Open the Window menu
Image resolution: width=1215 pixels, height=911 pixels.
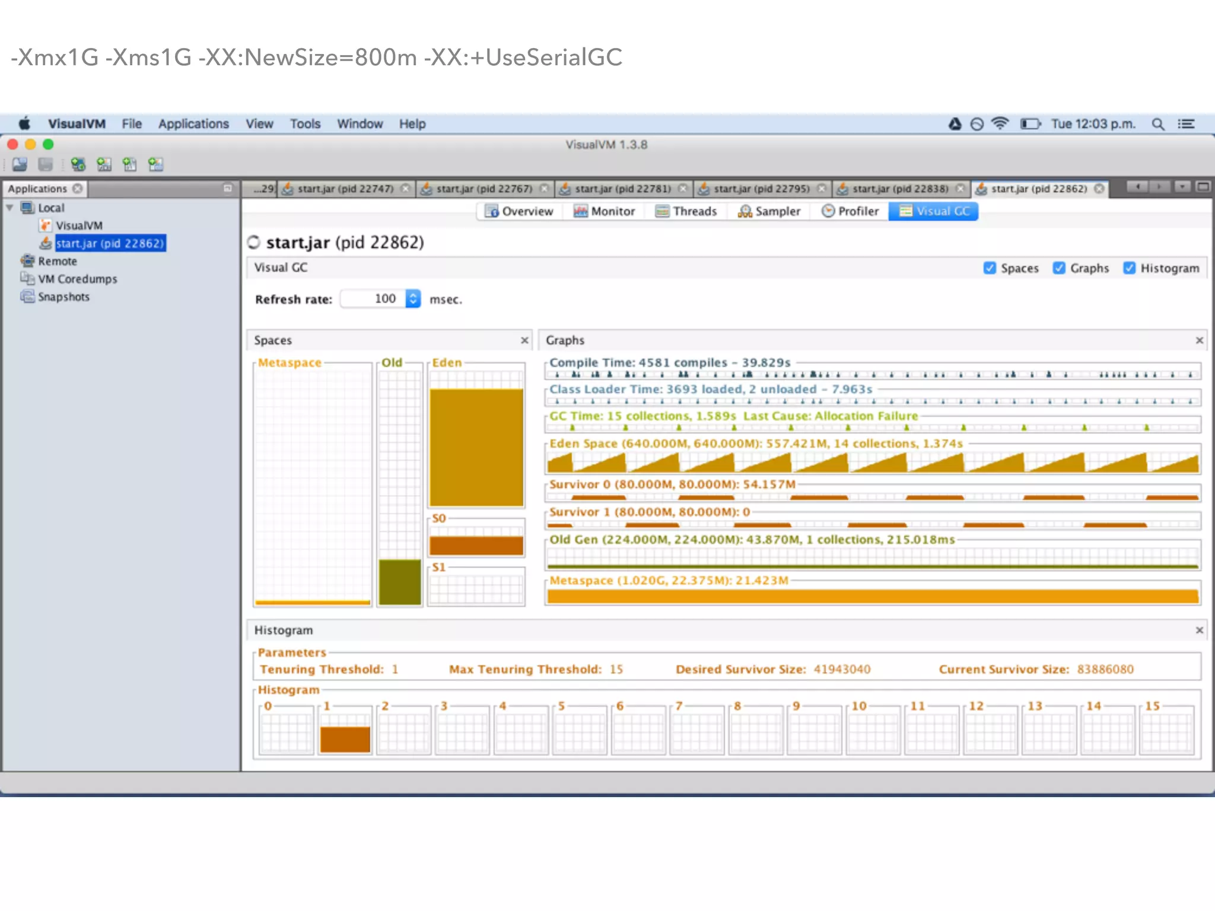click(360, 124)
